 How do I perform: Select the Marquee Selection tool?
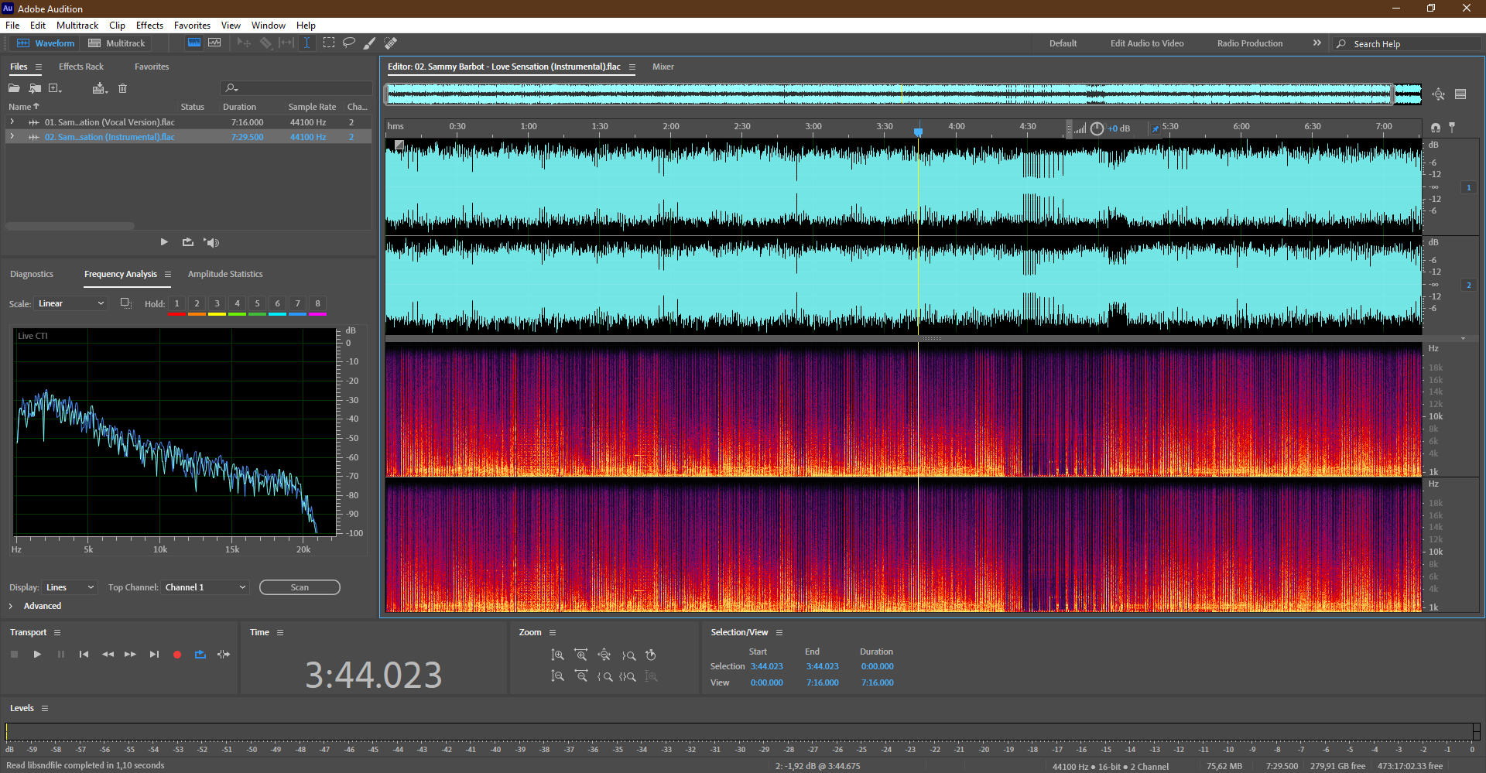pyautogui.click(x=329, y=43)
